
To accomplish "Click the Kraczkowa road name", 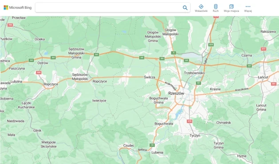I will point(242,90).
